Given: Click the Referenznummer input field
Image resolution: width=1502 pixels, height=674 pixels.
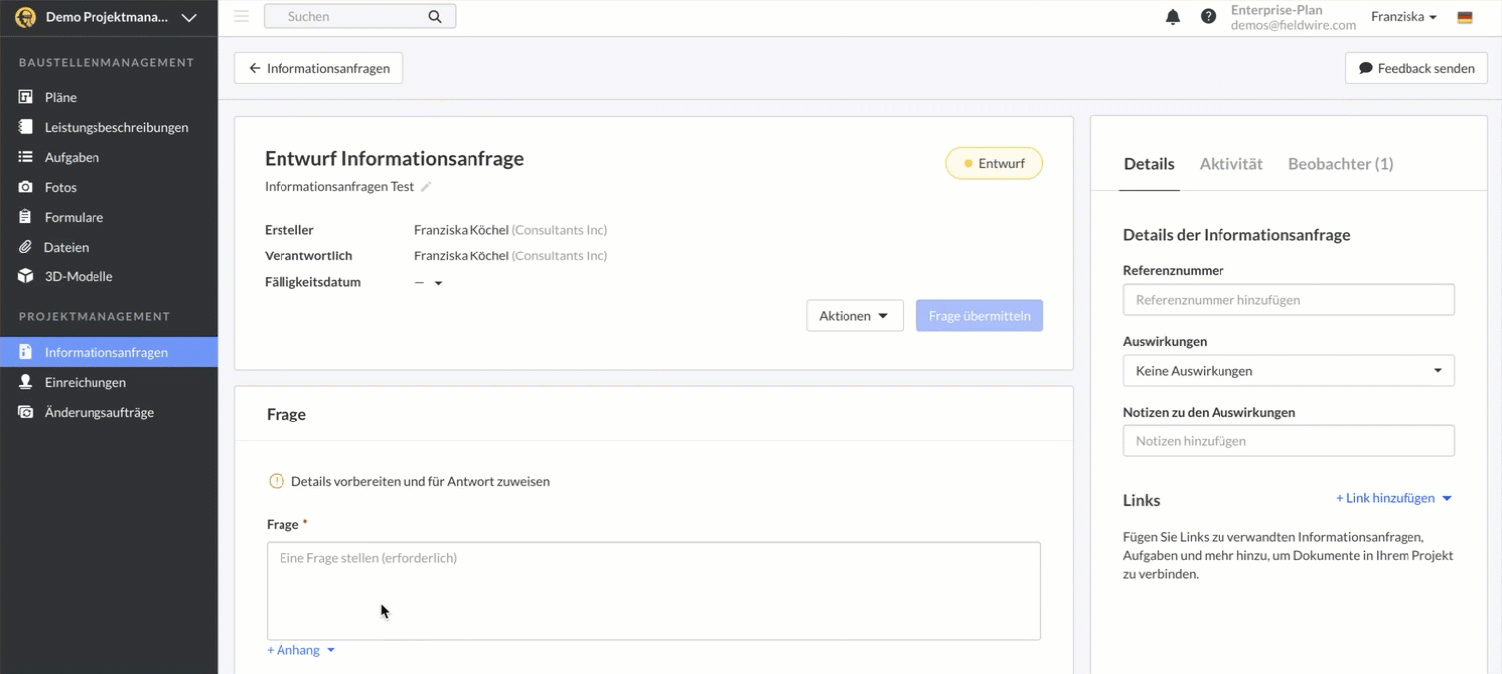Looking at the screenshot, I should coord(1288,300).
